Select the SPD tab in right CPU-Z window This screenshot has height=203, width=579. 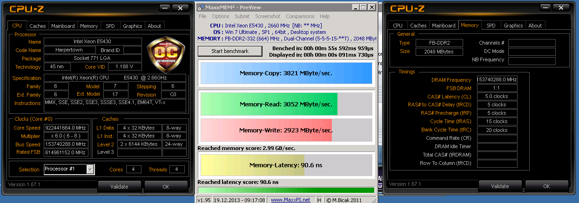point(491,26)
